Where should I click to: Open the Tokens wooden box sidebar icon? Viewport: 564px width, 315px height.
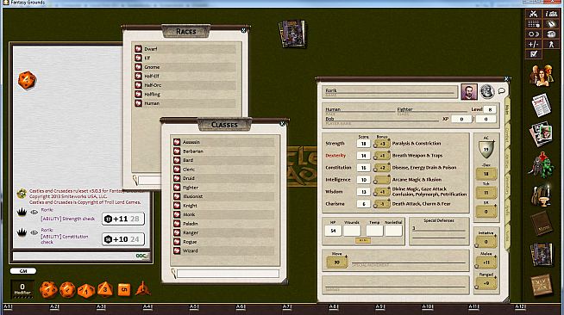coord(542,285)
